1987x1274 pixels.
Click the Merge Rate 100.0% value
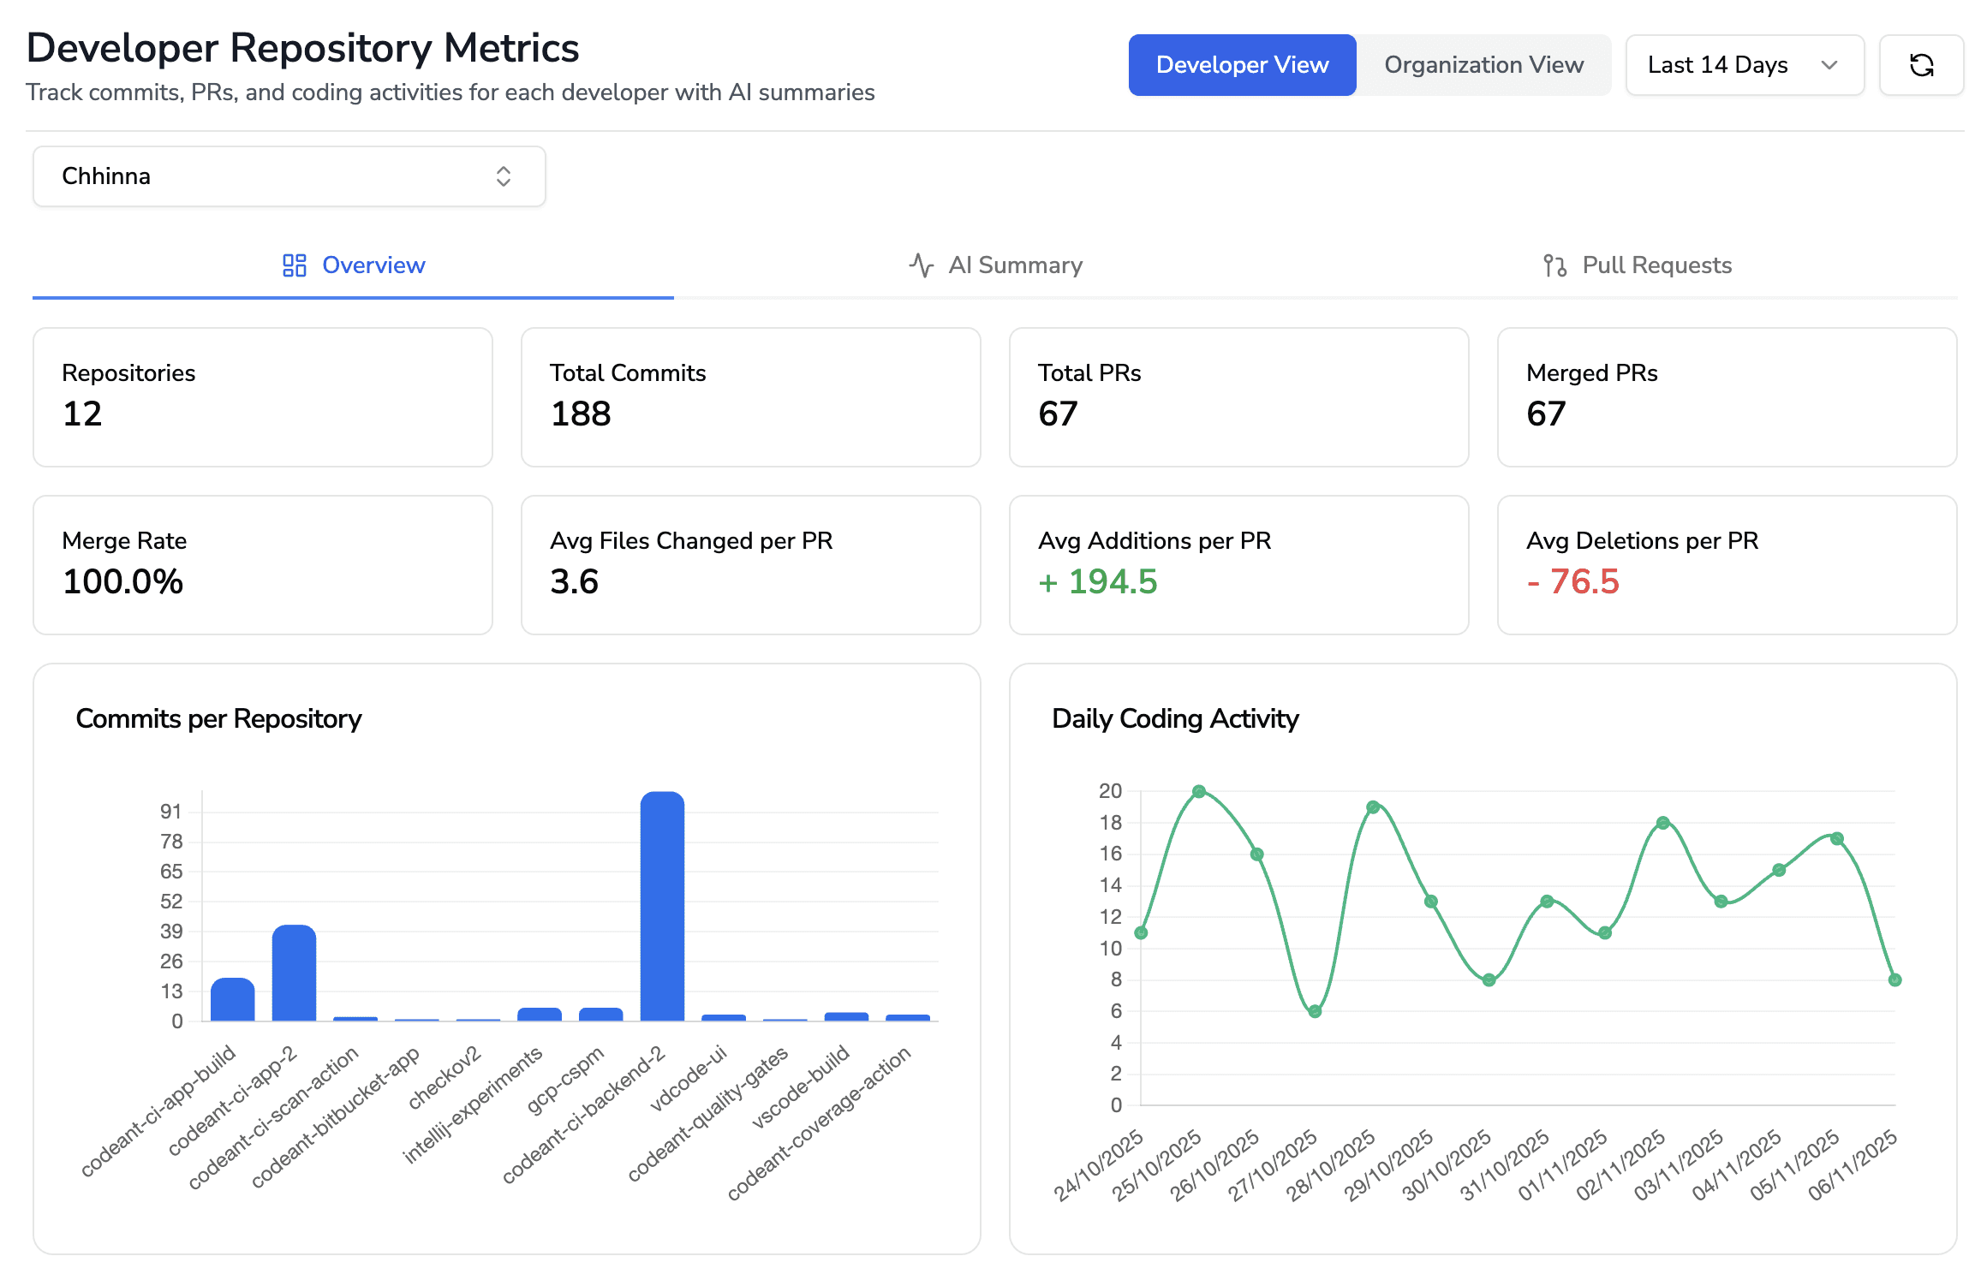coord(123,582)
